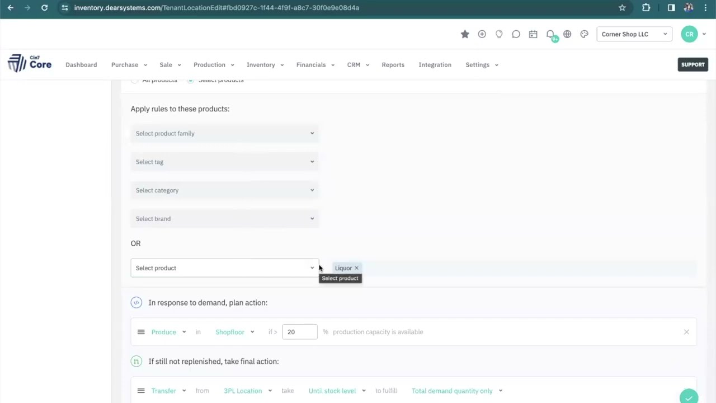Change the Produce action dropdown

point(168,332)
